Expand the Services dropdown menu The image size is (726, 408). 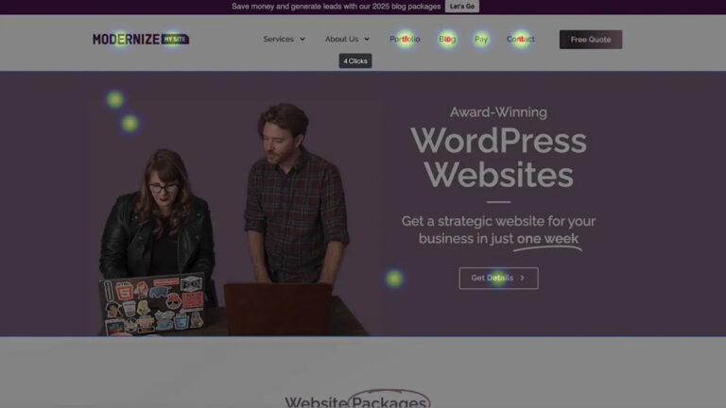pyautogui.click(x=279, y=39)
